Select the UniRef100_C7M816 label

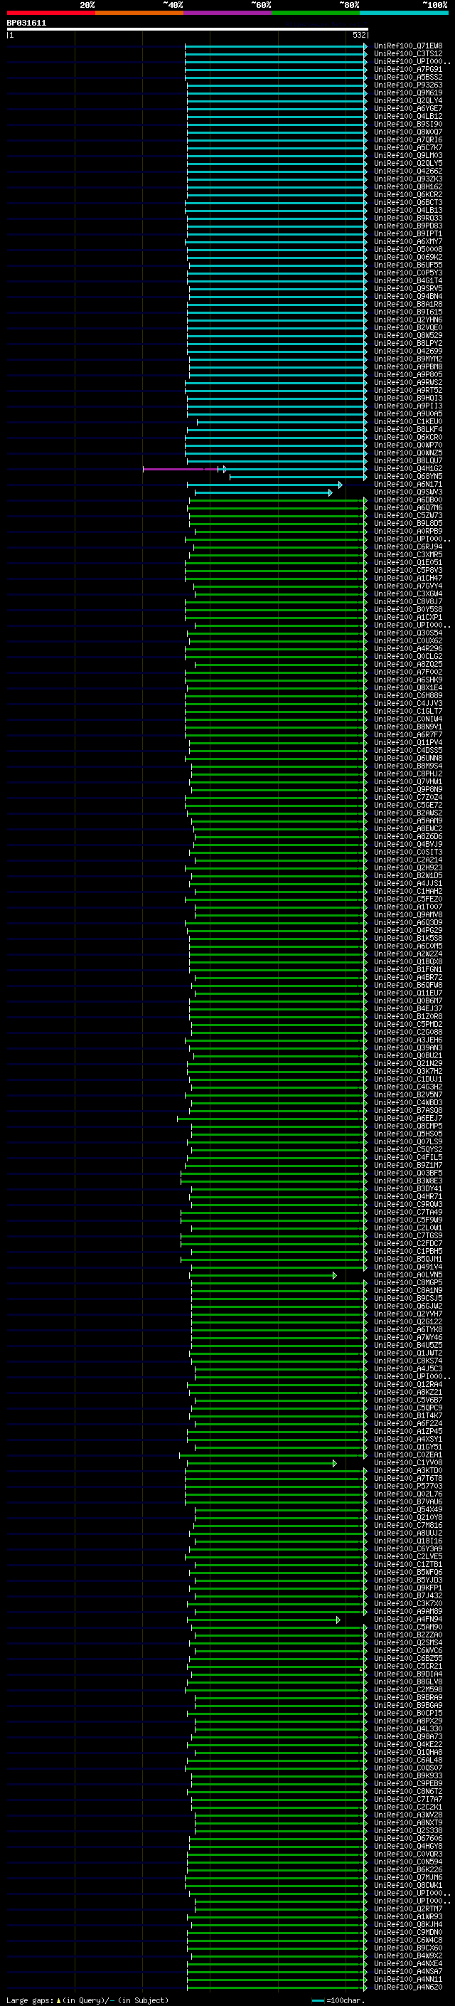tap(407, 1525)
